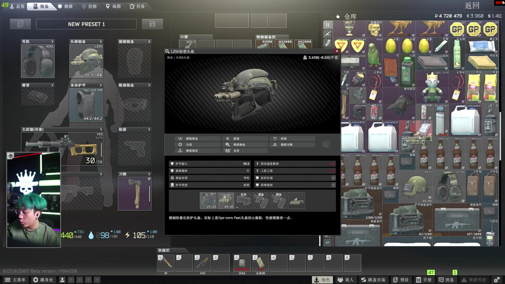Expand the 防护区域 dropdown arrow

(x=333, y=178)
